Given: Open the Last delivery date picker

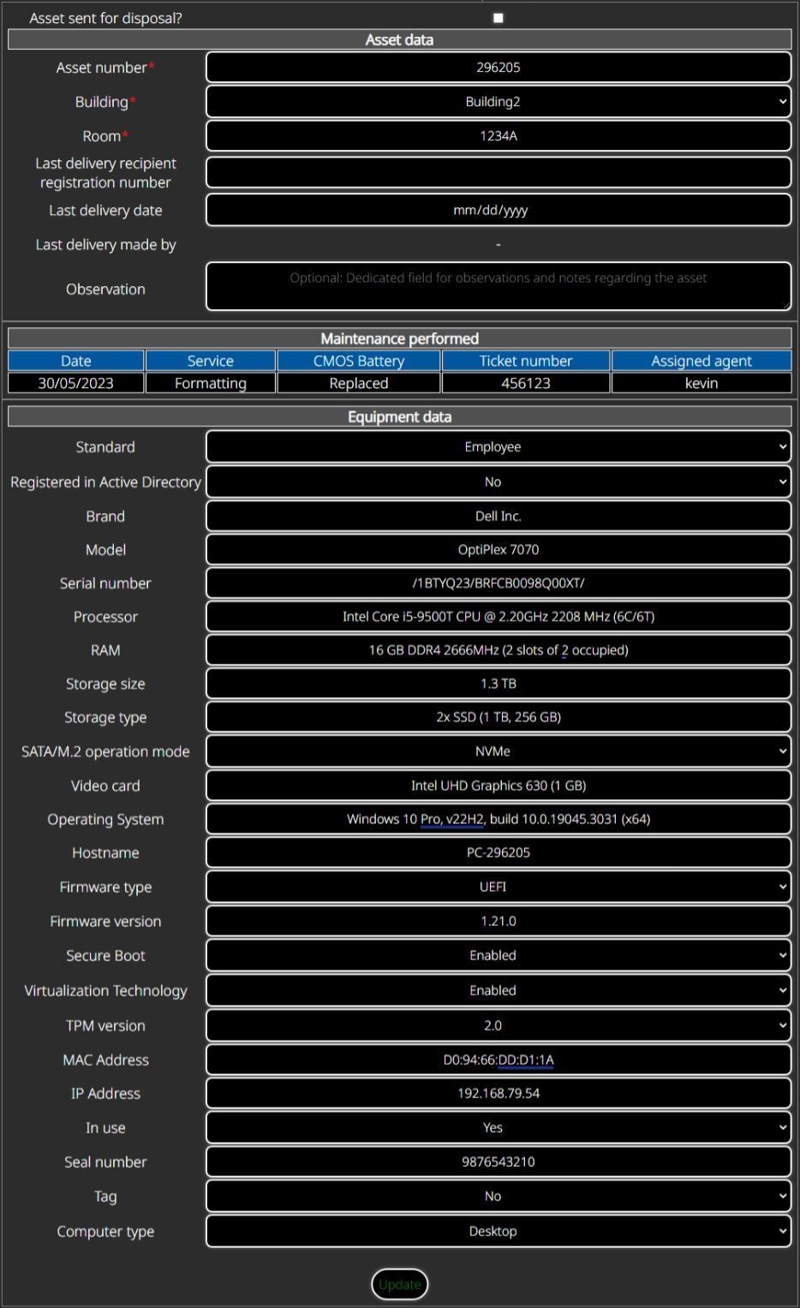Looking at the screenshot, I should pos(498,210).
